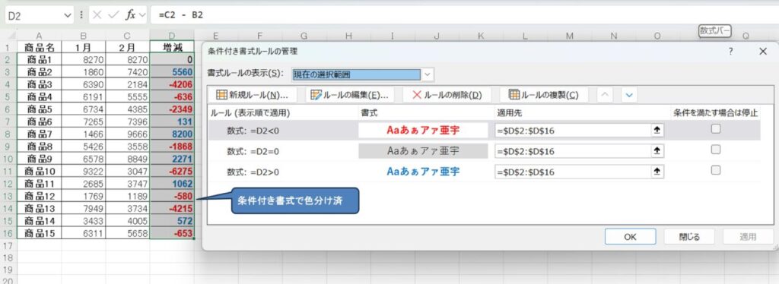Click header cell 1月
Viewport: 779px width, 284px height.
pyautogui.click(x=84, y=48)
